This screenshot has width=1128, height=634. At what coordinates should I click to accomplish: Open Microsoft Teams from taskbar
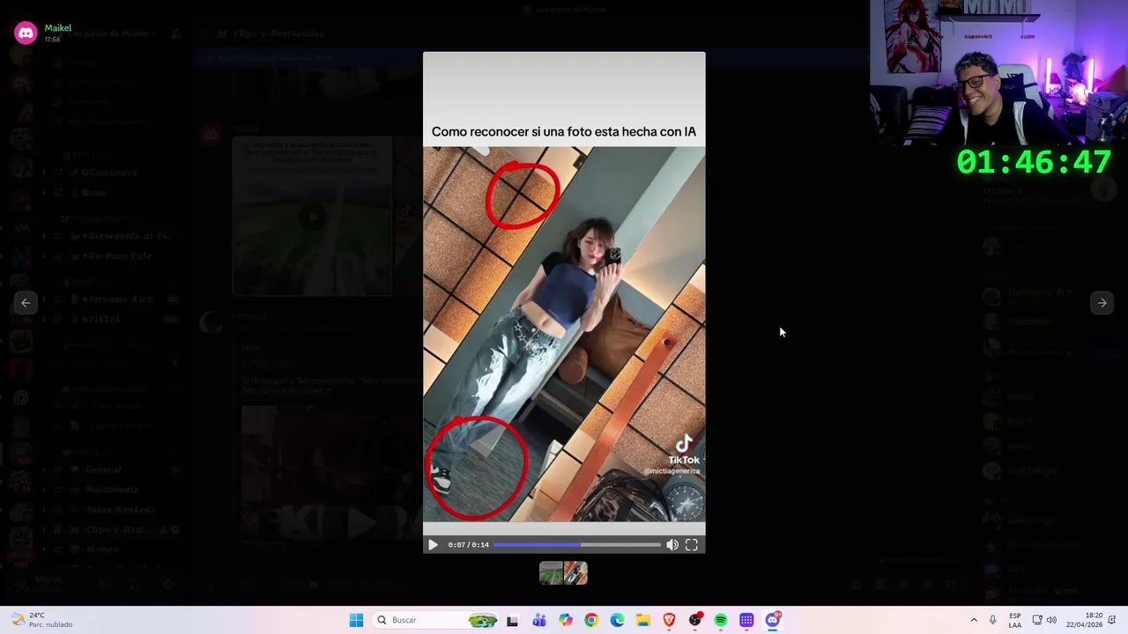[539, 620]
